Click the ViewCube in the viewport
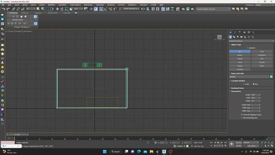 tap(220, 37)
